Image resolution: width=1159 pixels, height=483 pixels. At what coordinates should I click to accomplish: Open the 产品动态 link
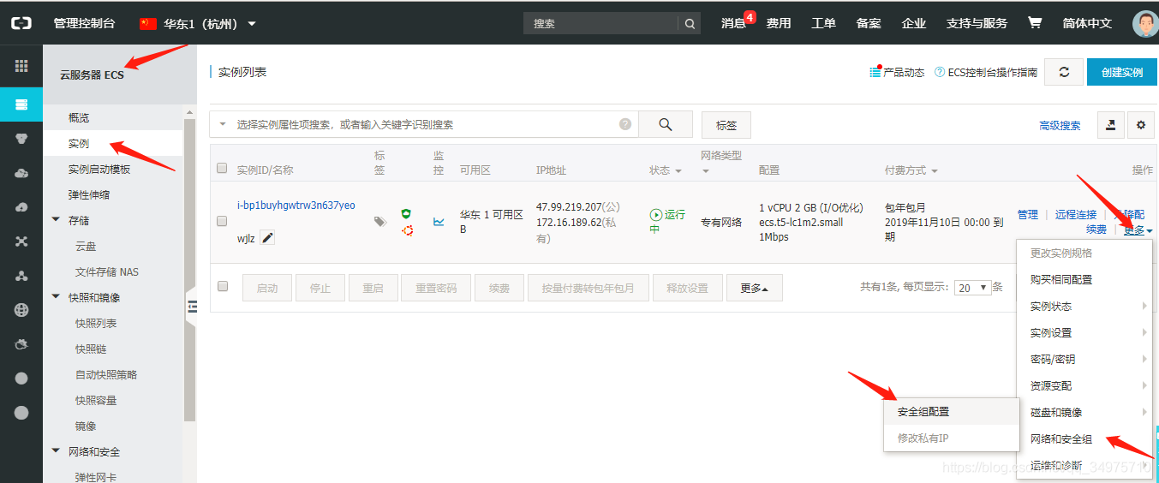897,73
